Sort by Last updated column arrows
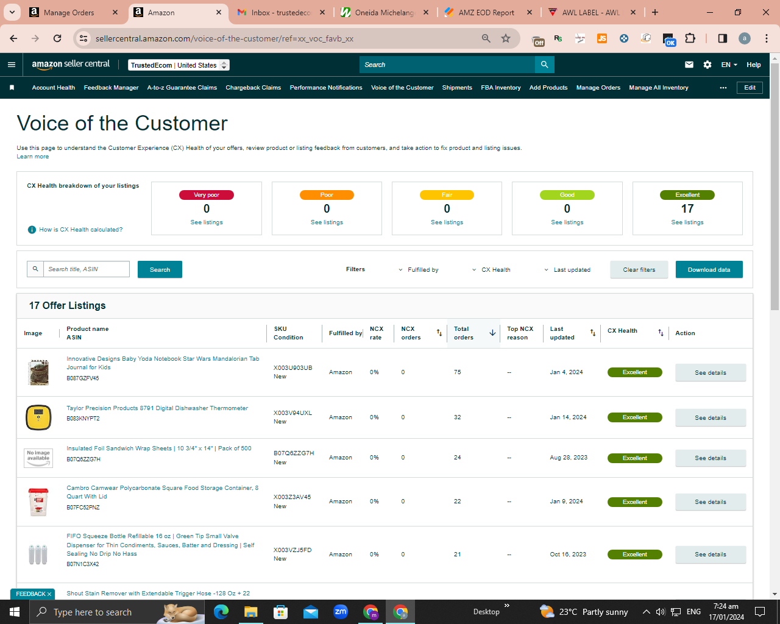The image size is (780, 624). [x=593, y=333]
